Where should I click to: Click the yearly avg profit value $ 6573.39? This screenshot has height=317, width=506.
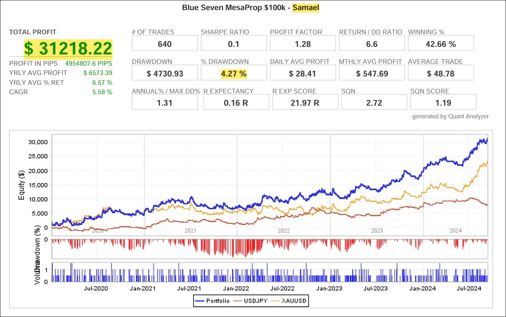pyautogui.click(x=98, y=73)
